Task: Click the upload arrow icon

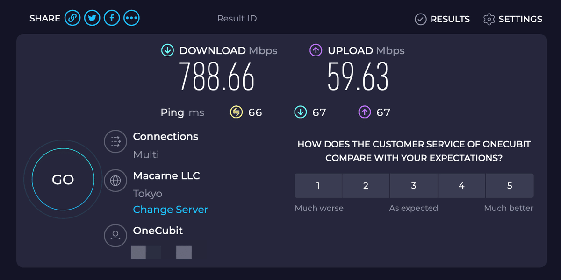Action: point(316,50)
